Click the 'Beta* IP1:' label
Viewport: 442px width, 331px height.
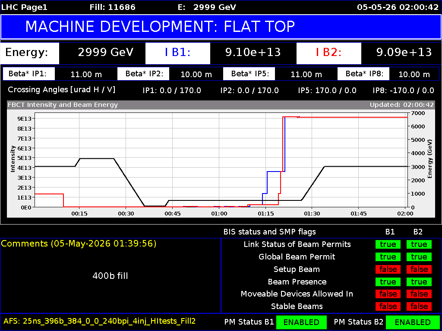point(29,74)
